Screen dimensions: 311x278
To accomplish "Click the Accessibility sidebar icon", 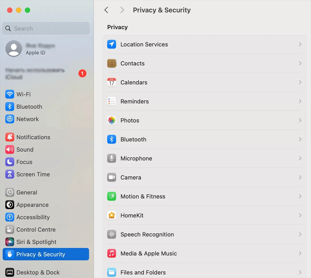I will [10, 217].
